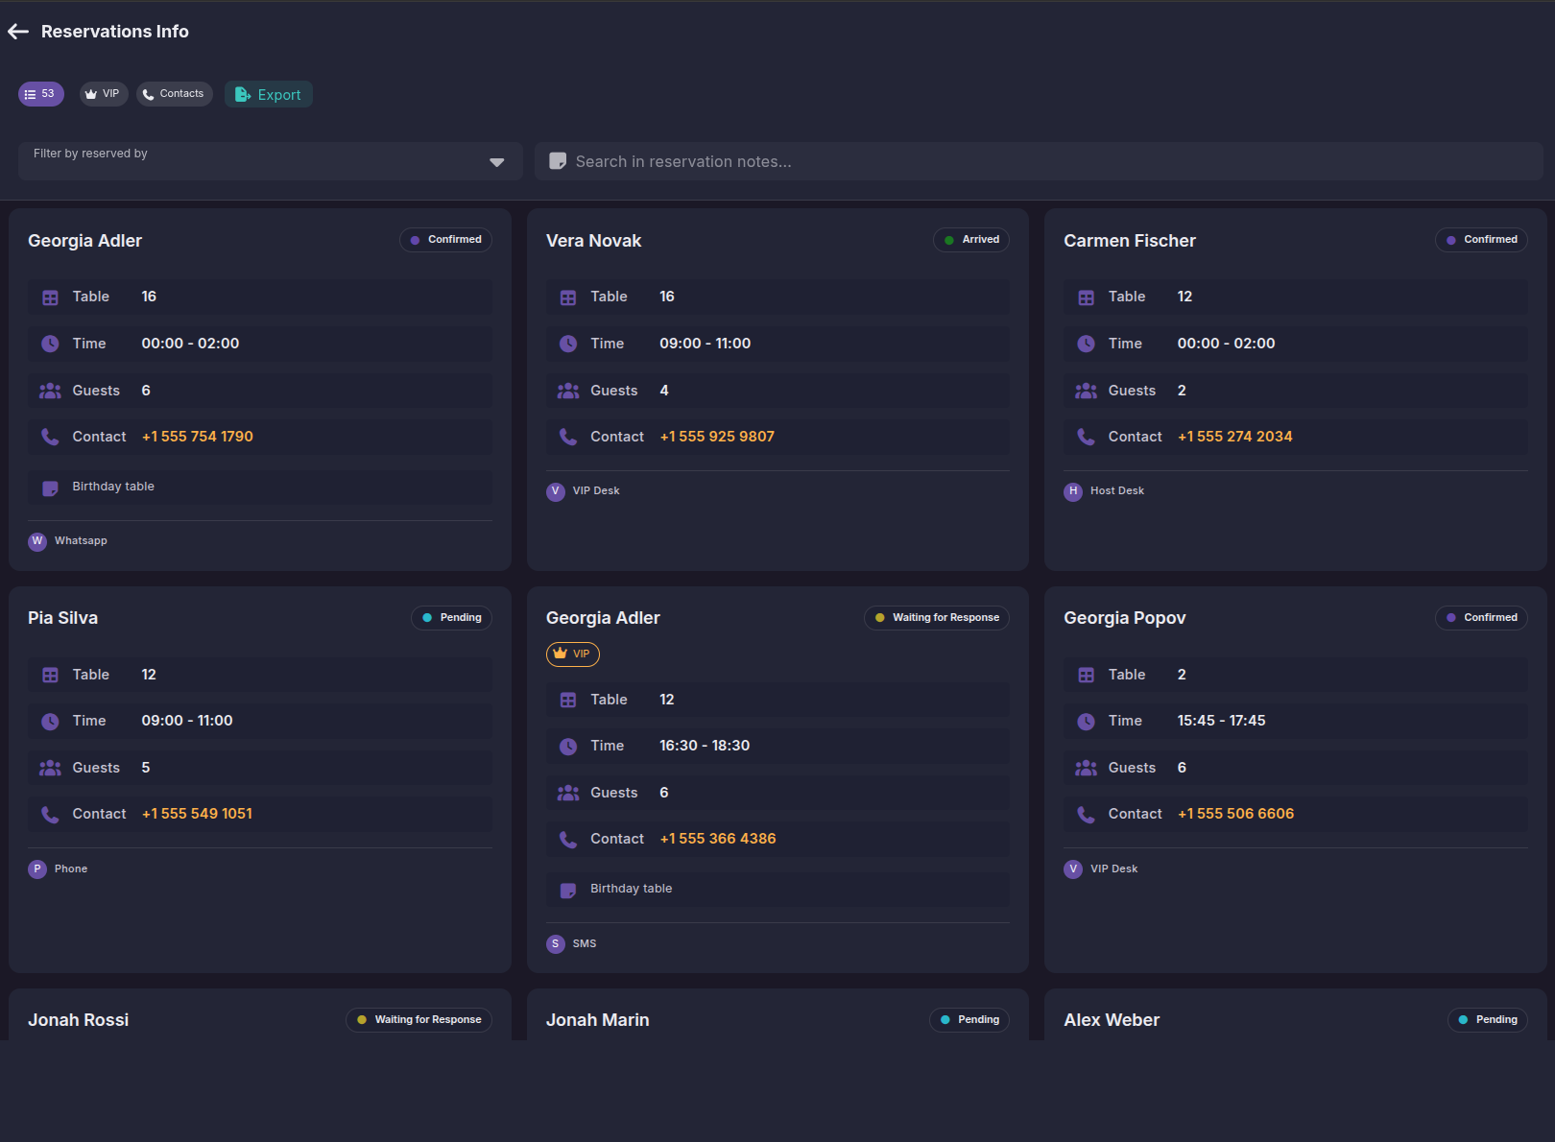The image size is (1555, 1142).
Task: Click the back arrow next to Reservations Info
Action: pyautogui.click(x=17, y=31)
